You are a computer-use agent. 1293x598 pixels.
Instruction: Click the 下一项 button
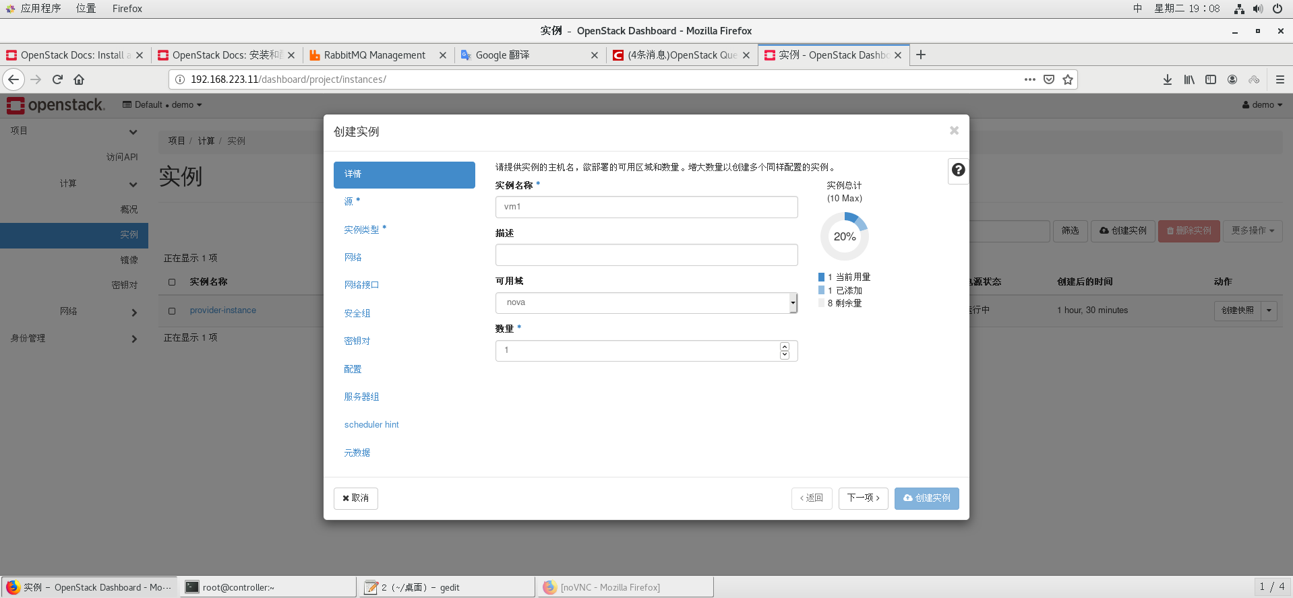click(864, 498)
